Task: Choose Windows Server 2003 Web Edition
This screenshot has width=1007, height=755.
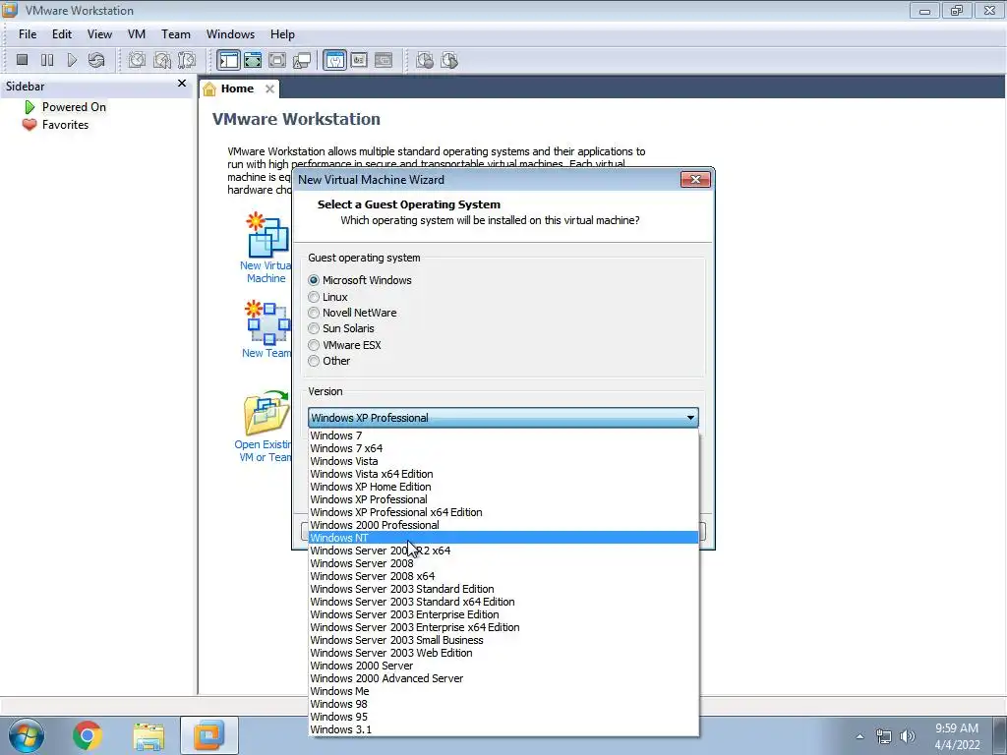Action: (503, 653)
